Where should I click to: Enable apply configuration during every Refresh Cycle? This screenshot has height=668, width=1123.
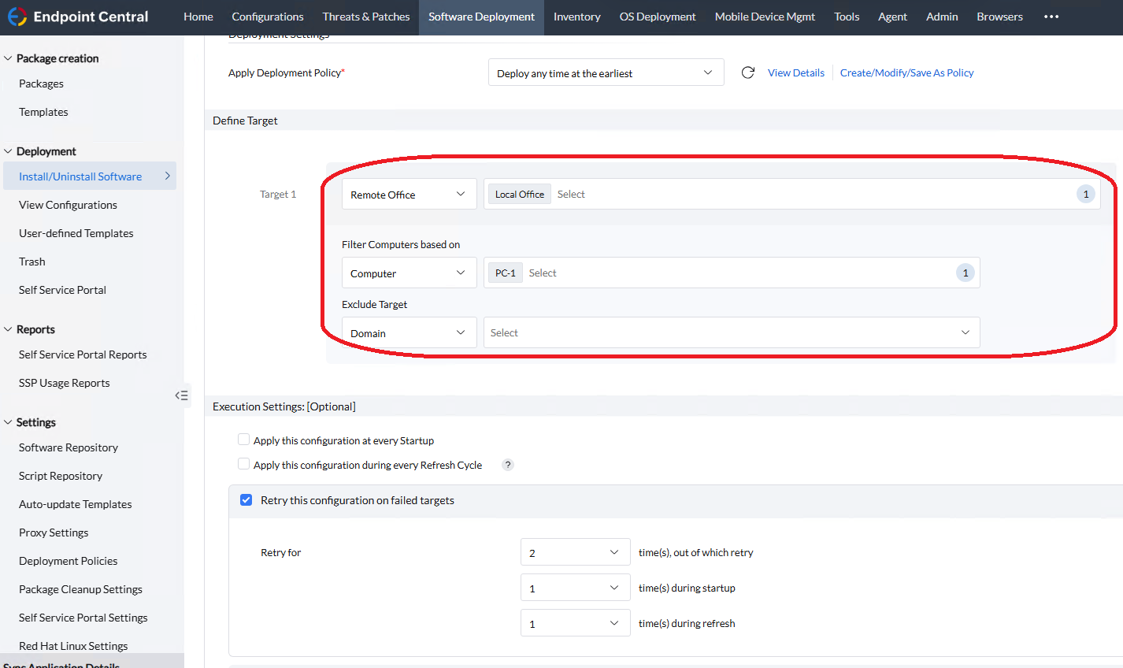coord(244,464)
